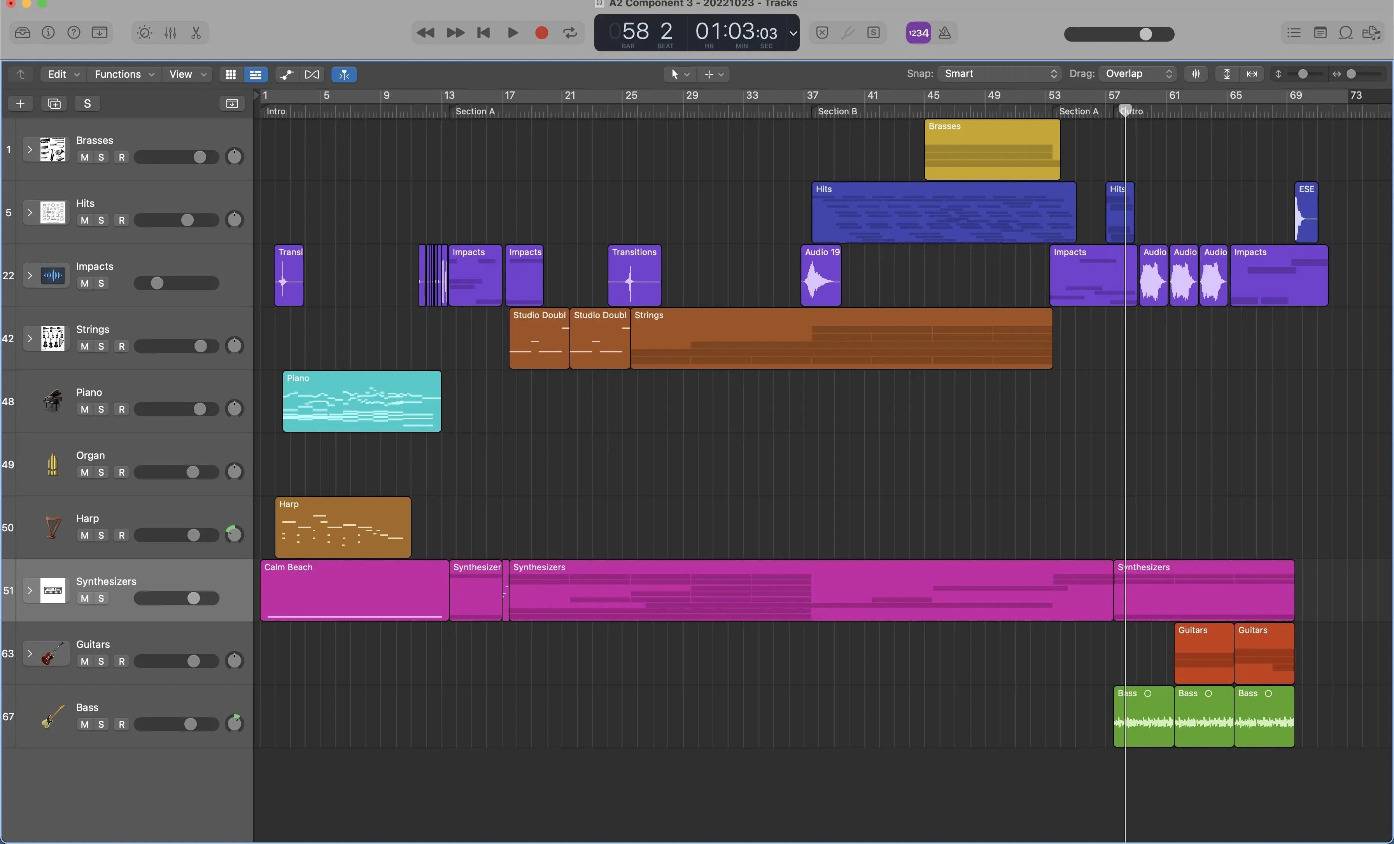Select the Section B arrangement marker
This screenshot has width=1394, height=844.
[837, 112]
